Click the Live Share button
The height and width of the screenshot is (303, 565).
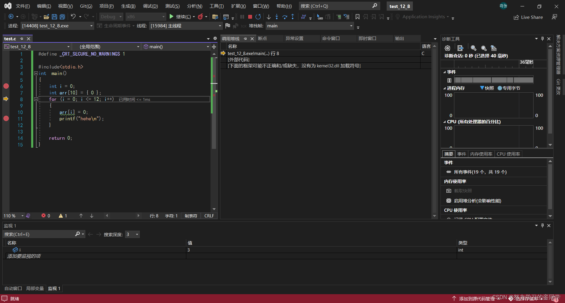point(528,17)
